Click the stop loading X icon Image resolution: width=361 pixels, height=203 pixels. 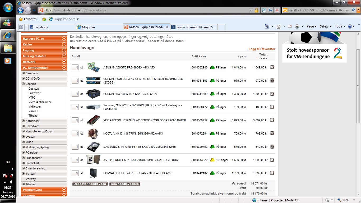click(x=277, y=10)
